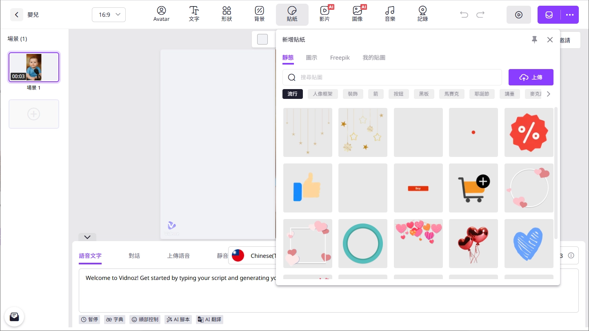
Task: Switch to the 靜態 tab
Action: click(x=288, y=58)
